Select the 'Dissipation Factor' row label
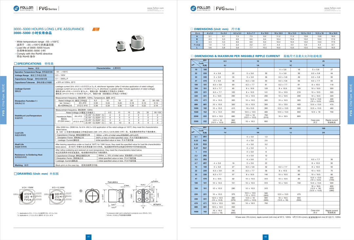Image resolution: width=354 pixels, height=240 pixels. pyautogui.click(x=34, y=102)
